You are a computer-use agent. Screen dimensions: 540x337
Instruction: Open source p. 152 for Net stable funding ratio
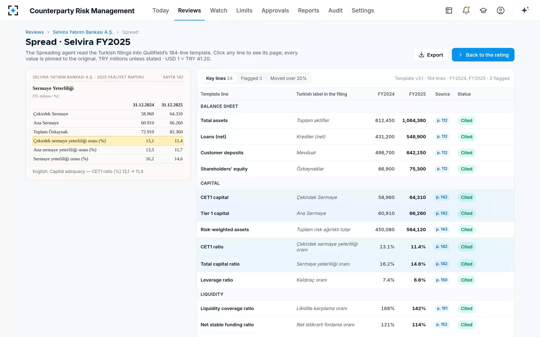click(x=442, y=325)
